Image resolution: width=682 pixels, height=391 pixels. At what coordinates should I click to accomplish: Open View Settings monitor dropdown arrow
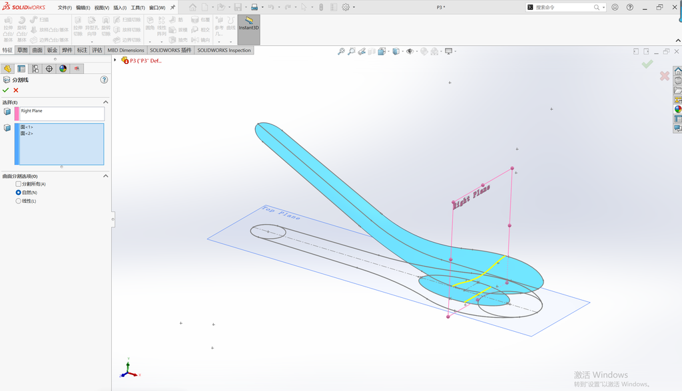click(455, 51)
